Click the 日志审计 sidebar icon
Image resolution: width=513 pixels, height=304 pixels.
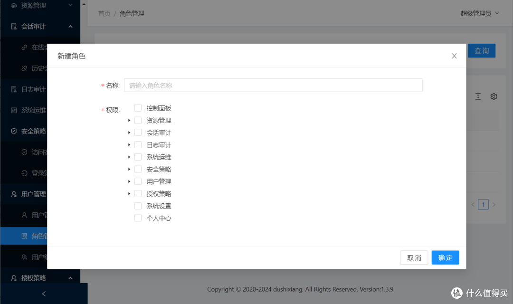tap(14, 89)
